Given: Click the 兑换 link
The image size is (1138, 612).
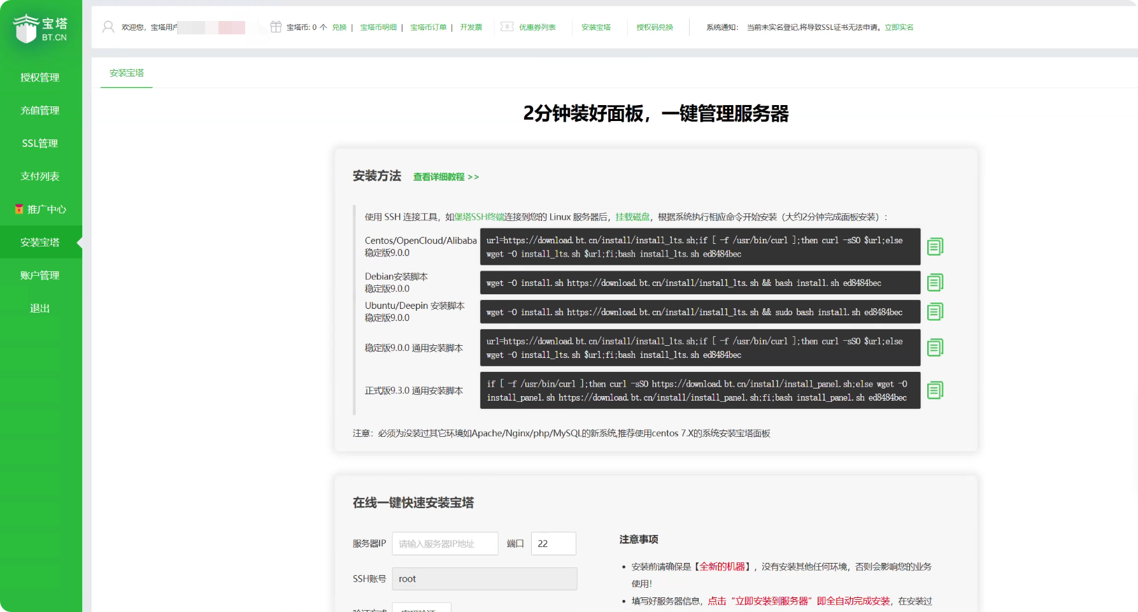Looking at the screenshot, I should point(339,27).
